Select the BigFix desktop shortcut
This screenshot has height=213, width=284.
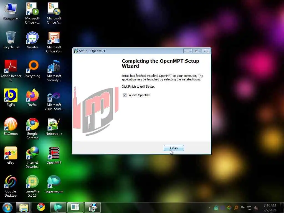click(11, 97)
